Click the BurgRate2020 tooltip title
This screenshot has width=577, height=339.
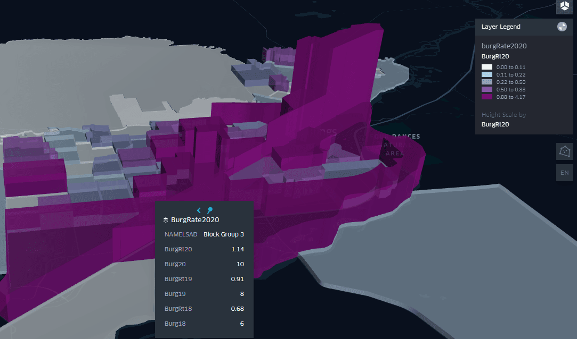click(x=195, y=219)
